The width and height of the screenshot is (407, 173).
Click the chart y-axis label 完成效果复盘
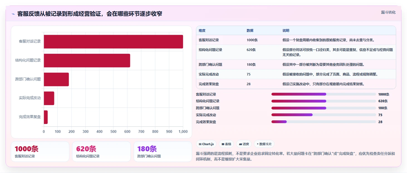(x=30, y=117)
